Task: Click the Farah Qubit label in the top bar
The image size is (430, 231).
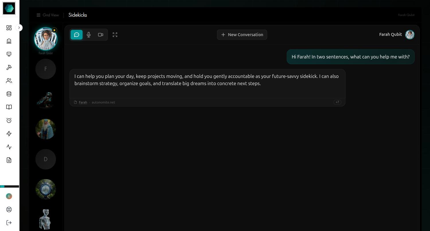Action: tap(406, 15)
